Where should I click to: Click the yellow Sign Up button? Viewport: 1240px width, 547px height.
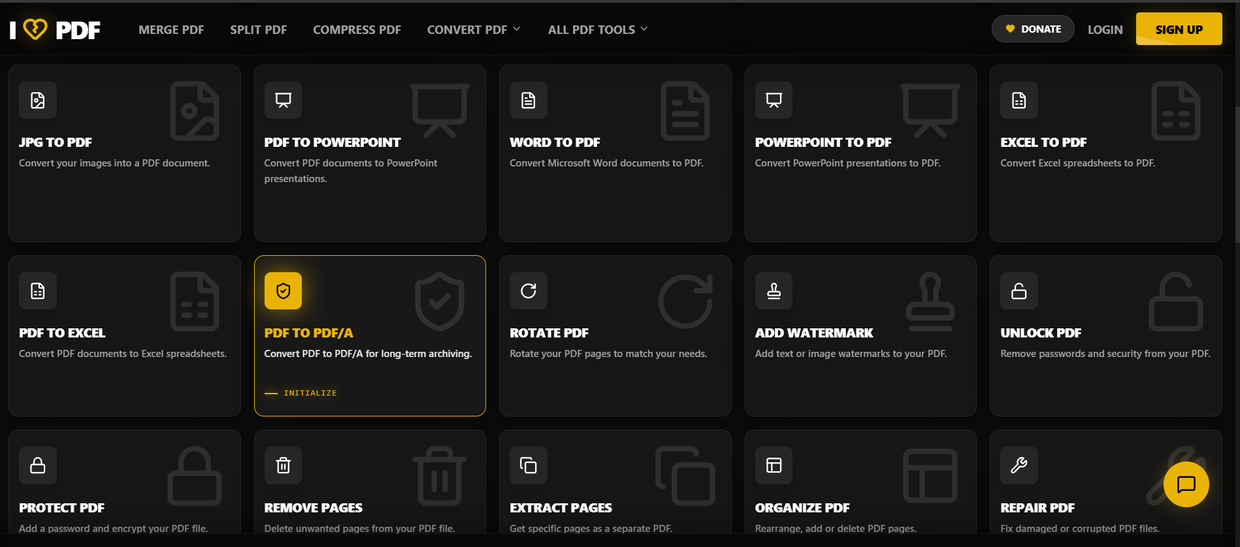pyautogui.click(x=1179, y=29)
